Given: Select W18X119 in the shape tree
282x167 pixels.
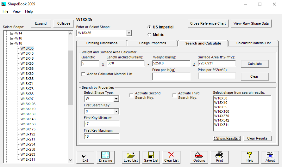Looking at the screenshot, I should (x=28, y=109).
